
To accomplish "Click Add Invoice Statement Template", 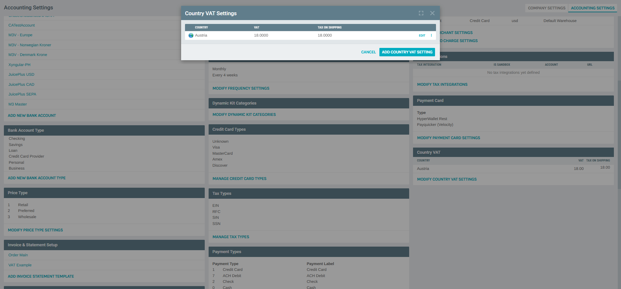I will pyautogui.click(x=41, y=276).
